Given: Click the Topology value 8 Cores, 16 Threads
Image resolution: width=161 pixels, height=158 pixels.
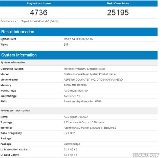Looking at the screenshot, I should point(84,122).
